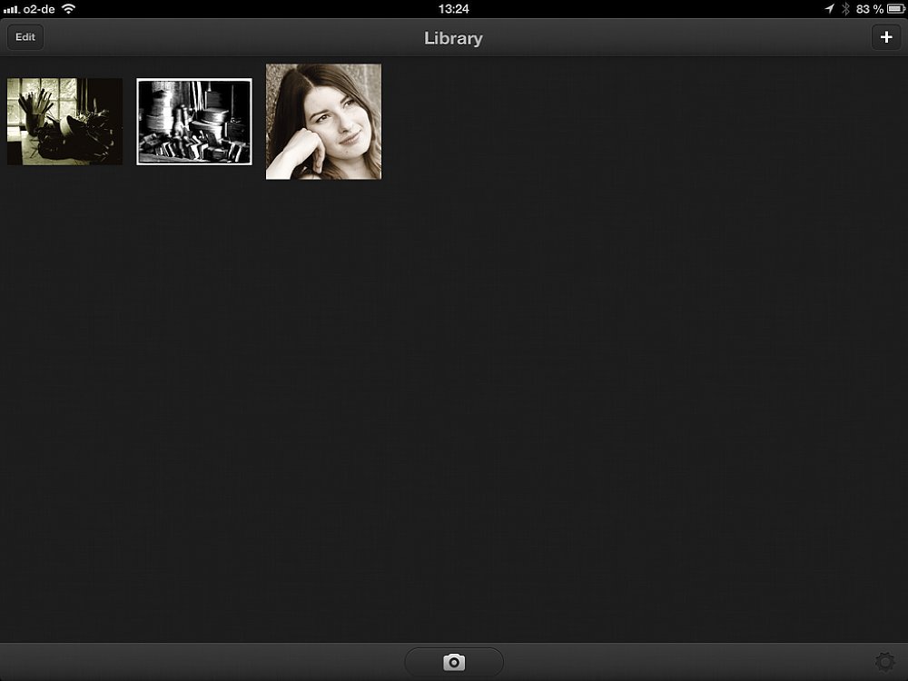Screen dimensions: 908x681
Task: Select the white-bordered black and white thumbnail
Action: (x=194, y=122)
